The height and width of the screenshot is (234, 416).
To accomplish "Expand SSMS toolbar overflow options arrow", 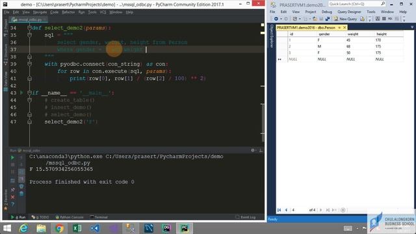I will [404, 19].
